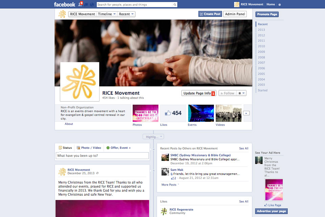
Task: Open account settings gear in top bar
Action: coord(280,4)
